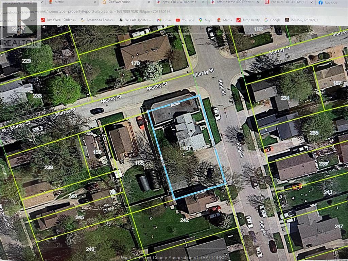Open the Gmail bookmark icon
Viewport: 348px width, 261px height.
point(159,20)
